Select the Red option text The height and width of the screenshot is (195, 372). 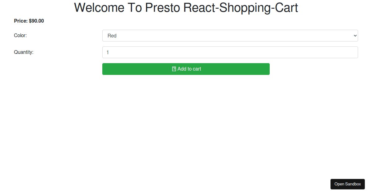112,36
